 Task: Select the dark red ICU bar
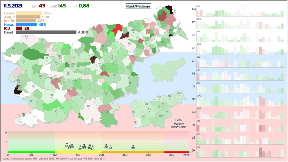click(x=19, y=28)
